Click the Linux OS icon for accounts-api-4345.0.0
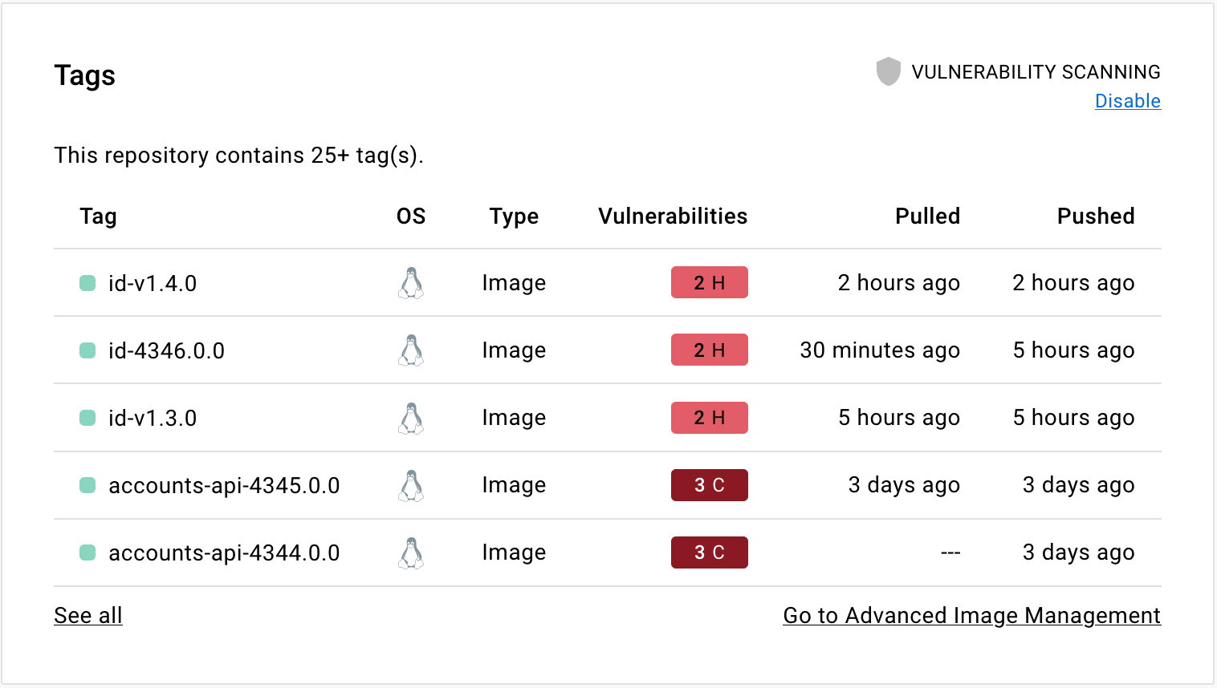 point(411,485)
